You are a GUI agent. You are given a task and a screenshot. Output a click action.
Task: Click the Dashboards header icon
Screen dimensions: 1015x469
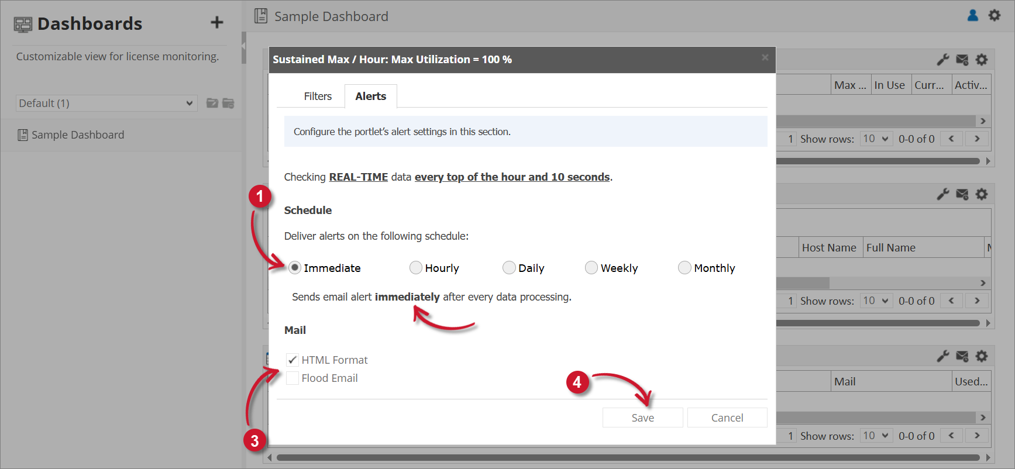pos(23,25)
